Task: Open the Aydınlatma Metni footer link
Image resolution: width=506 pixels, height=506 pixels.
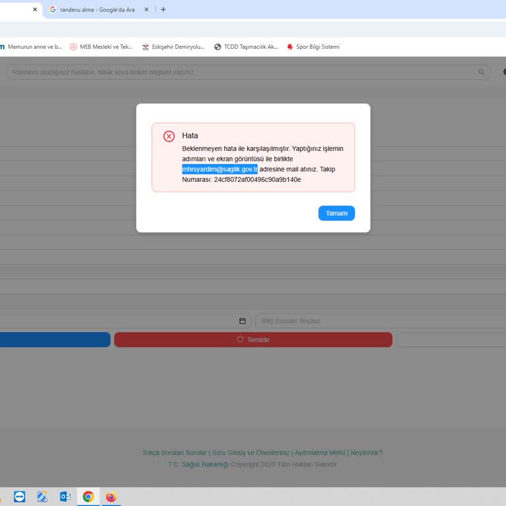Action: (320, 453)
